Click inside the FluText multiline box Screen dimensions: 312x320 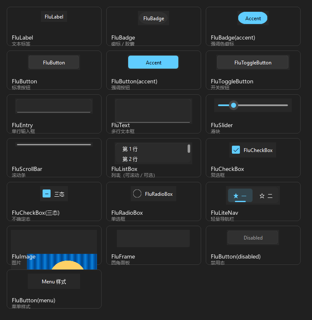click(x=153, y=111)
